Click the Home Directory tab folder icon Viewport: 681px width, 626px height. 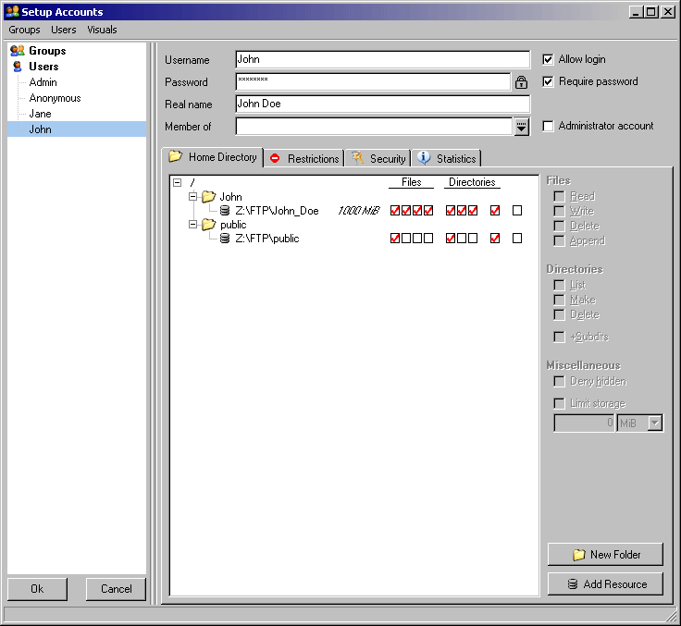tap(176, 156)
